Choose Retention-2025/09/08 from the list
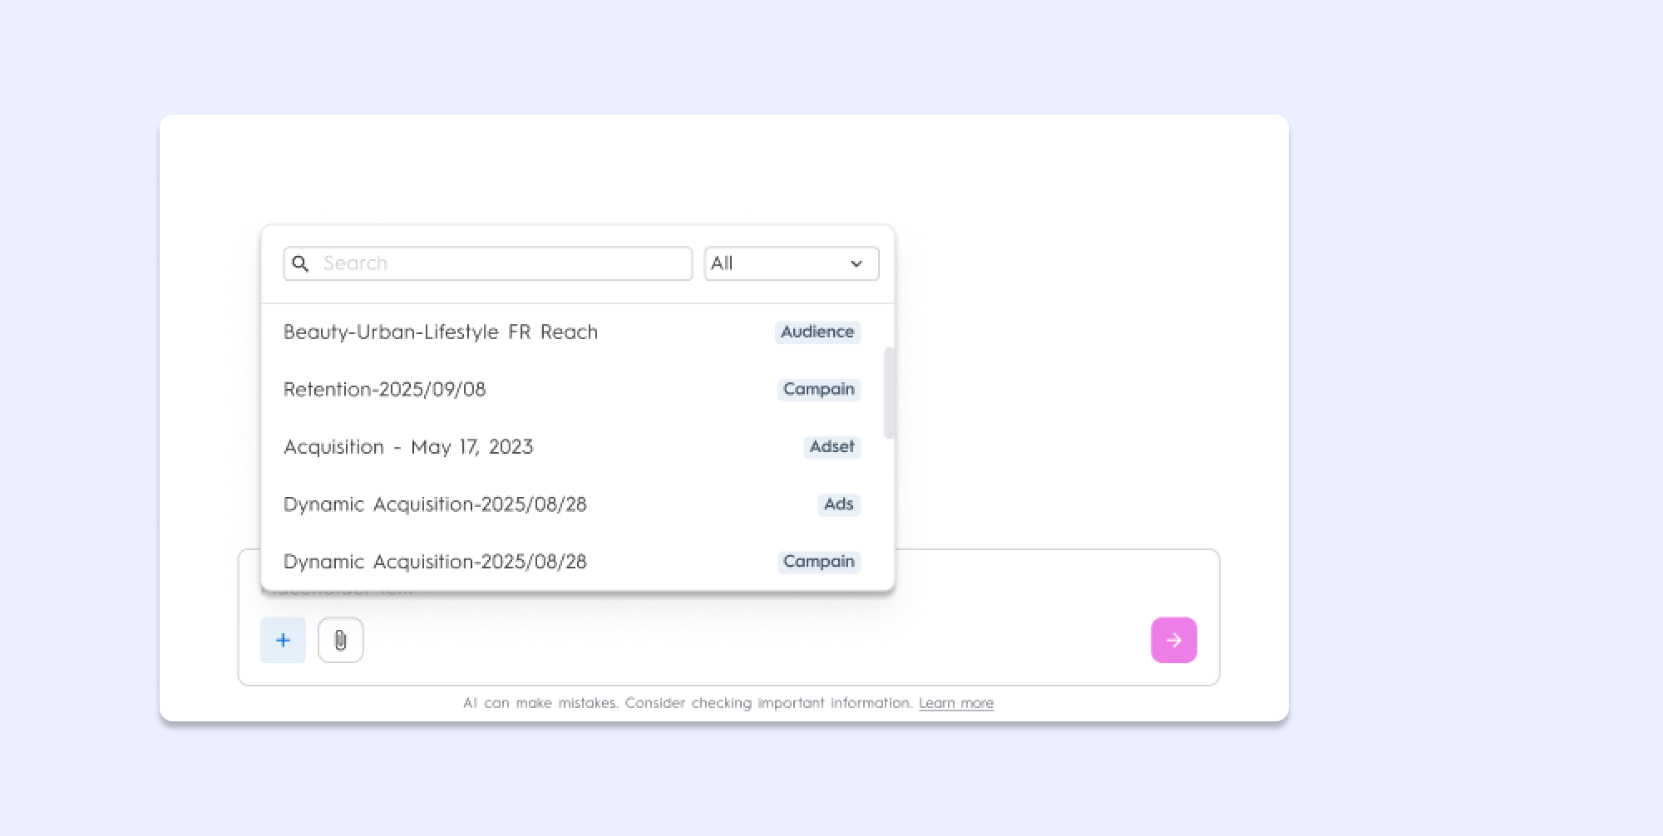The image size is (1663, 836). (385, 389)
